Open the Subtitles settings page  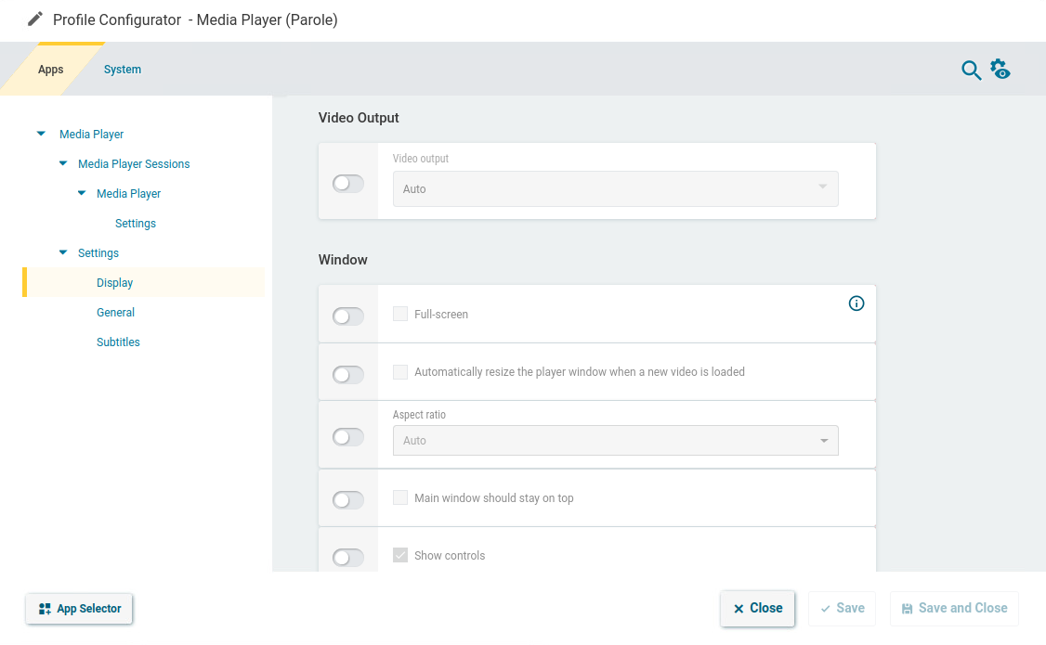(x=118, y=342)
